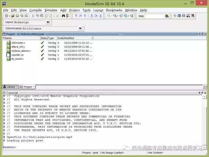
Task: Click the bookmarks search icon in right toolbar
Action: coord(188,16)
